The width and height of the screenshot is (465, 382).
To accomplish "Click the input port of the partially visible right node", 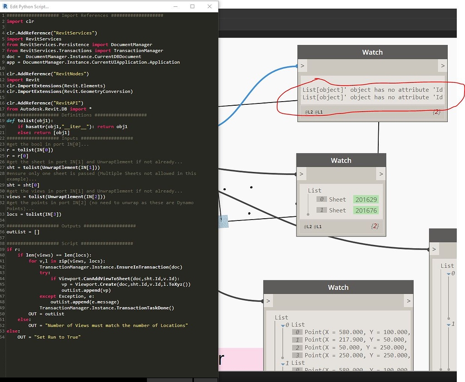I will pyautogui.click(x=435, y=249).
